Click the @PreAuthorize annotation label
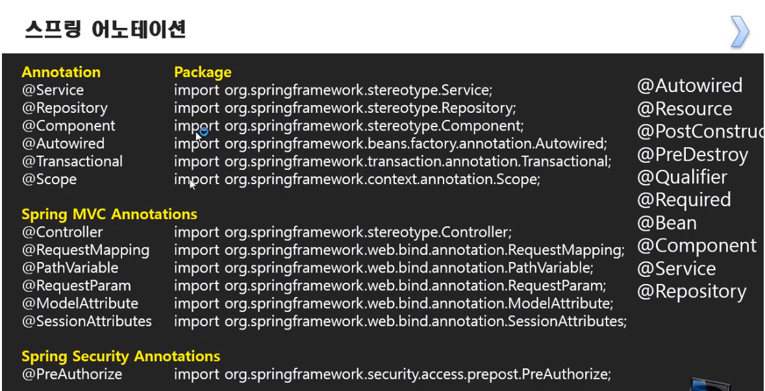 click(x=71, y=374)
